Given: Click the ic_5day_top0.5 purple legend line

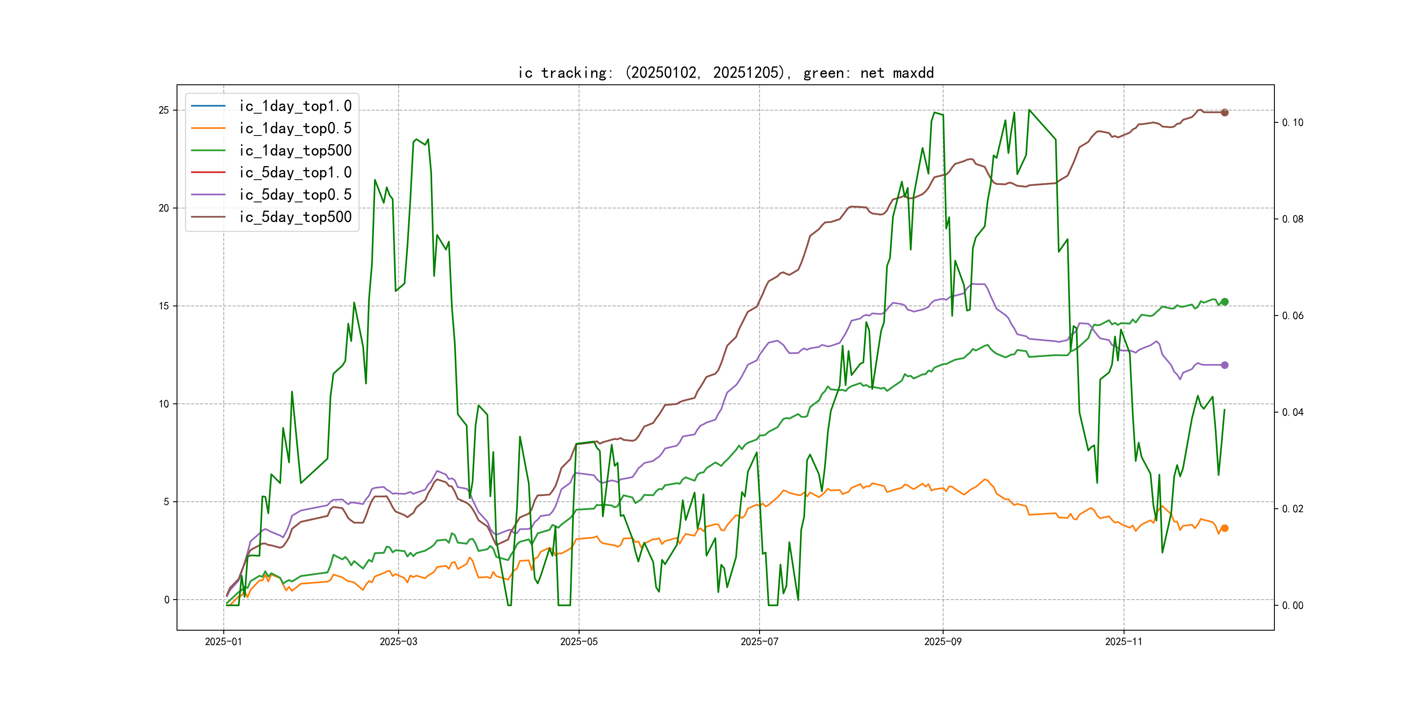Looking at the screenshot, I should click(208, 194).
